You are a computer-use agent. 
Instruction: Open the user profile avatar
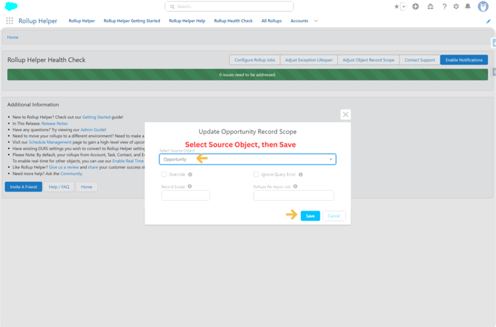[483, 7]
